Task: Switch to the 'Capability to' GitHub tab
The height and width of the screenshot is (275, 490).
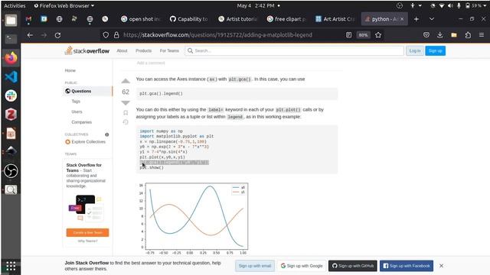Action: [189, 19]
